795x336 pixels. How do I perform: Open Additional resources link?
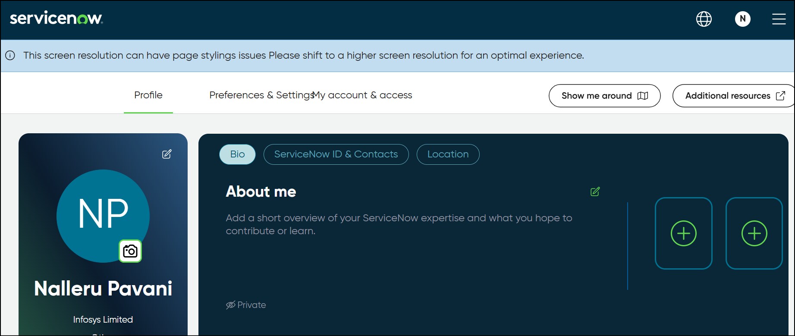click(x=734, y=96)
